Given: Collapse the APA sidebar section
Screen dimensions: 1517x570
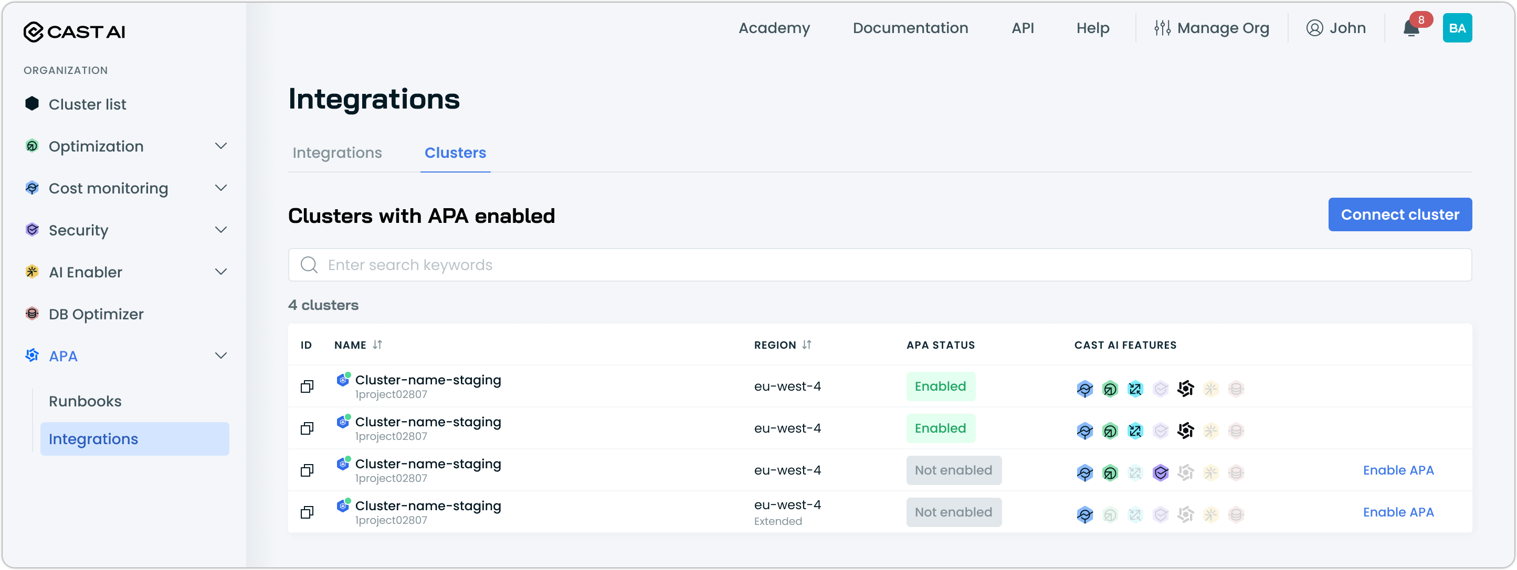Looking at the screenshot, I should [x=221, y=356].
